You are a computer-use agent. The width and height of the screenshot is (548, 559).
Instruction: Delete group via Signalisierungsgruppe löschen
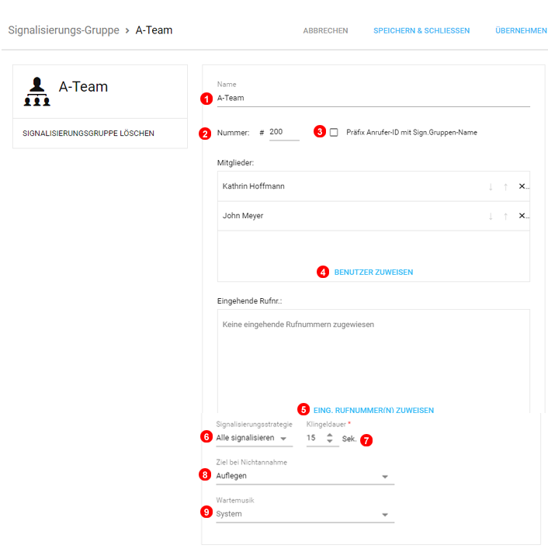(x=88, y=134)
